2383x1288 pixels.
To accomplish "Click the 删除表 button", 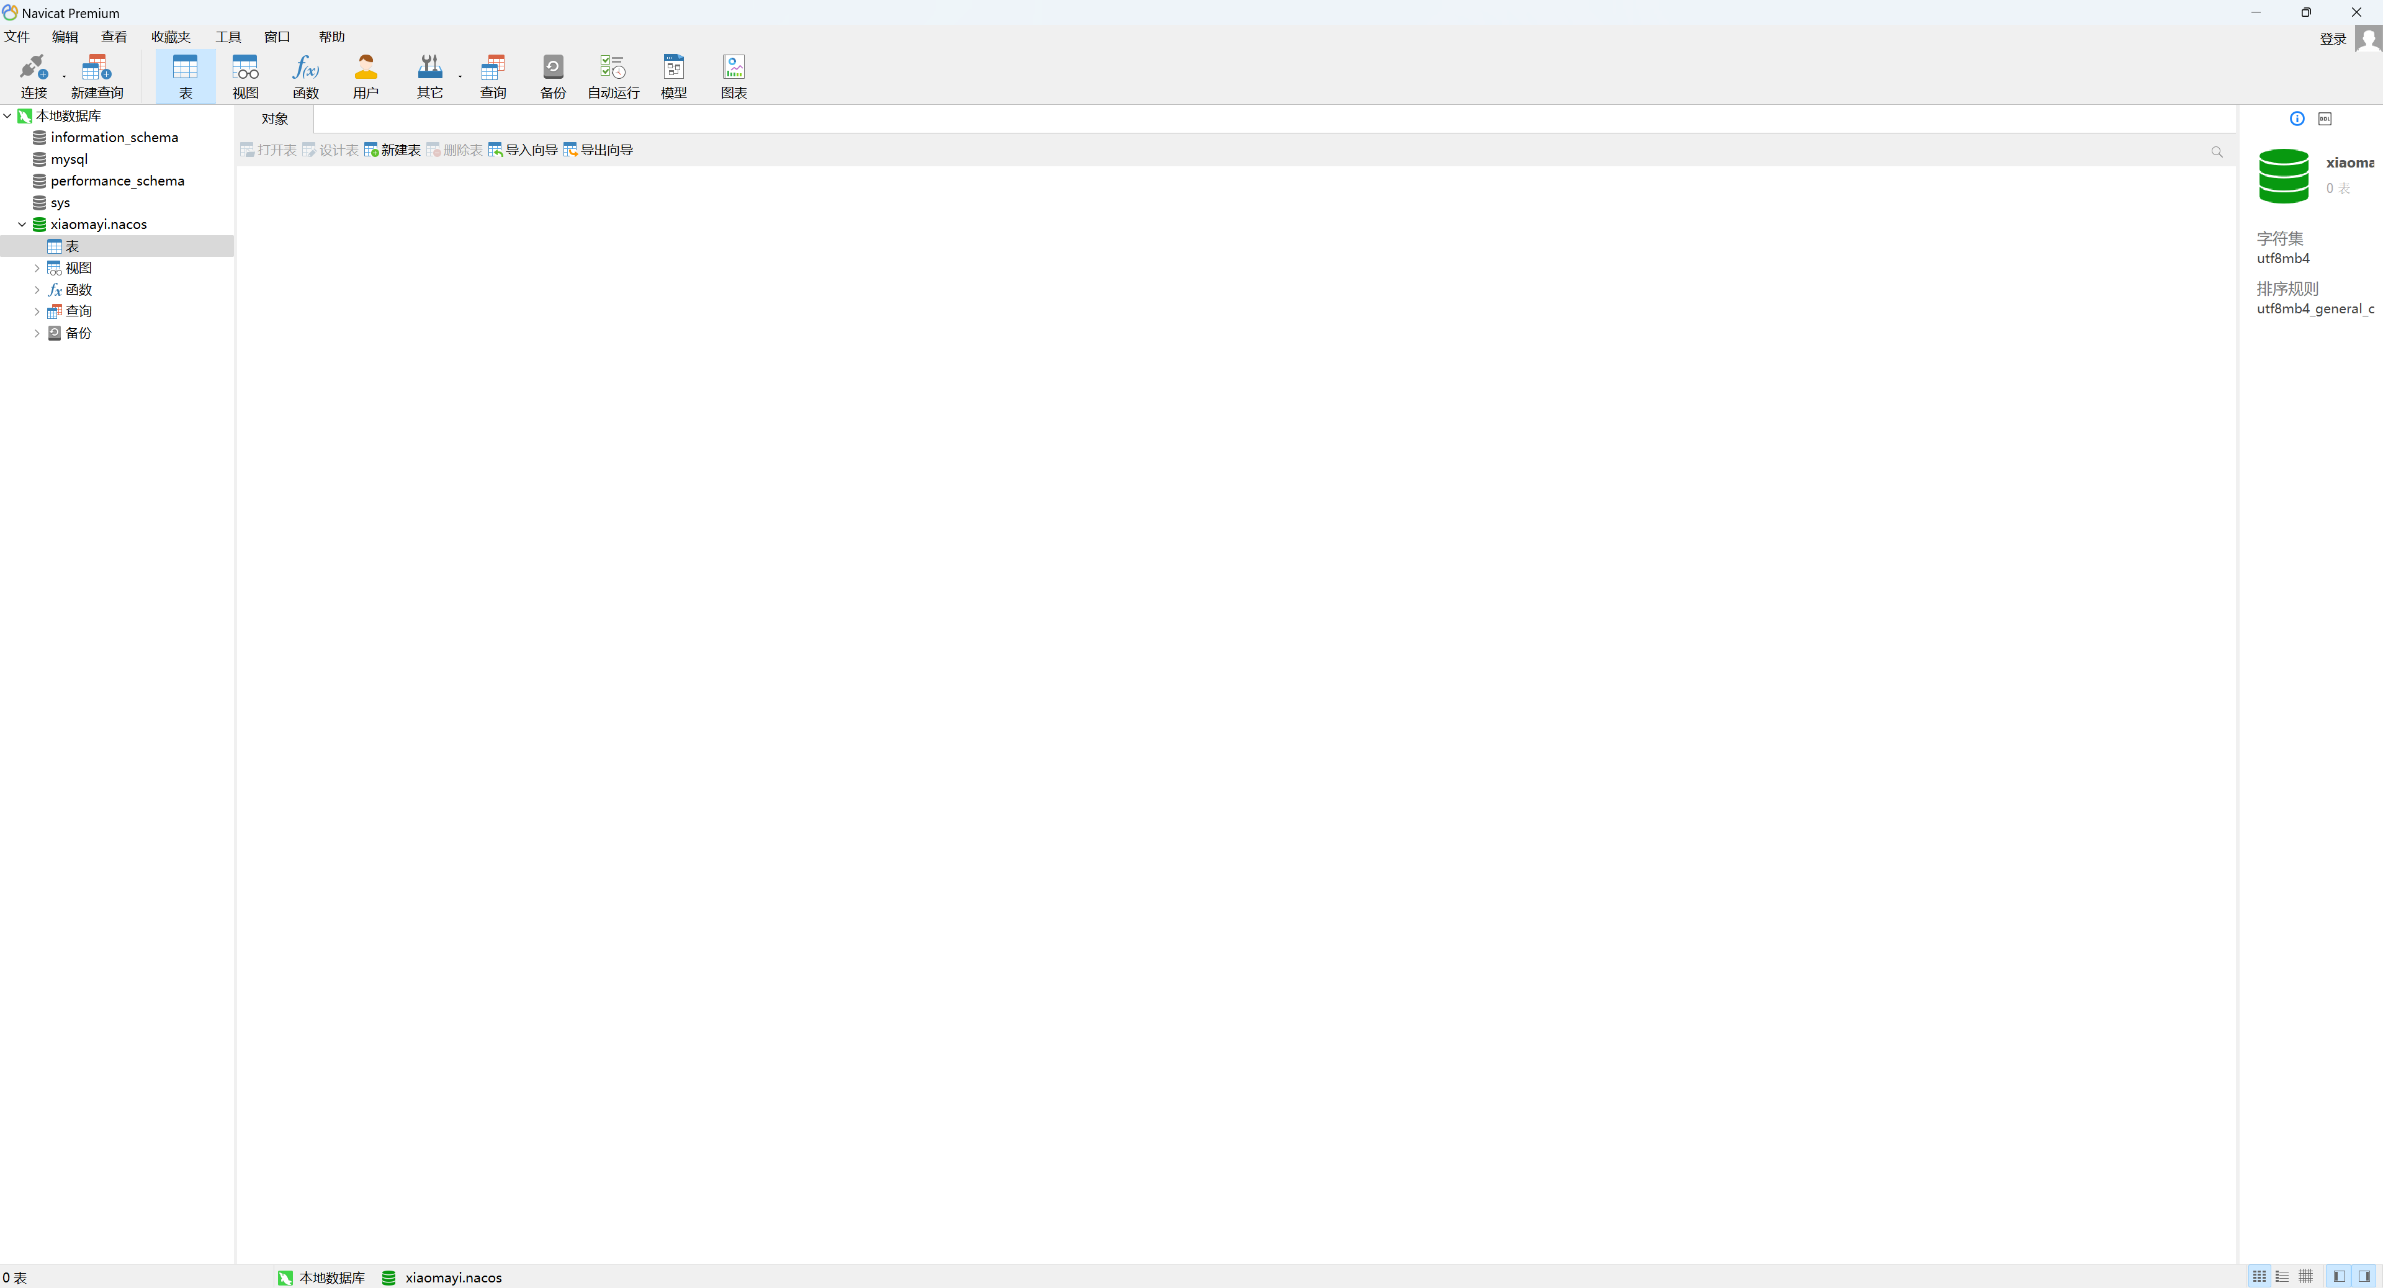I will (x=454, y=150).
